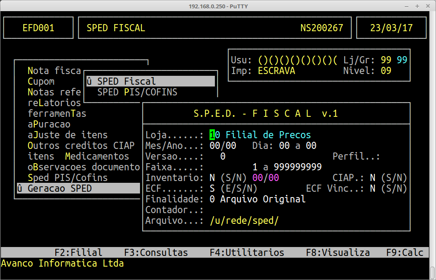The image size is (436, 280).
Task: Click 'Filial de Precos' store name
Action: 268,135
